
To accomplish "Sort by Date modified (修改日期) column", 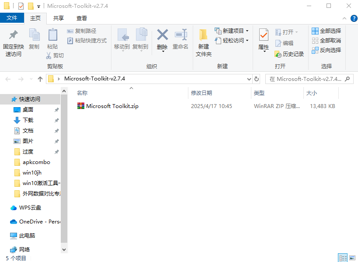I will [x=202, y=93].
